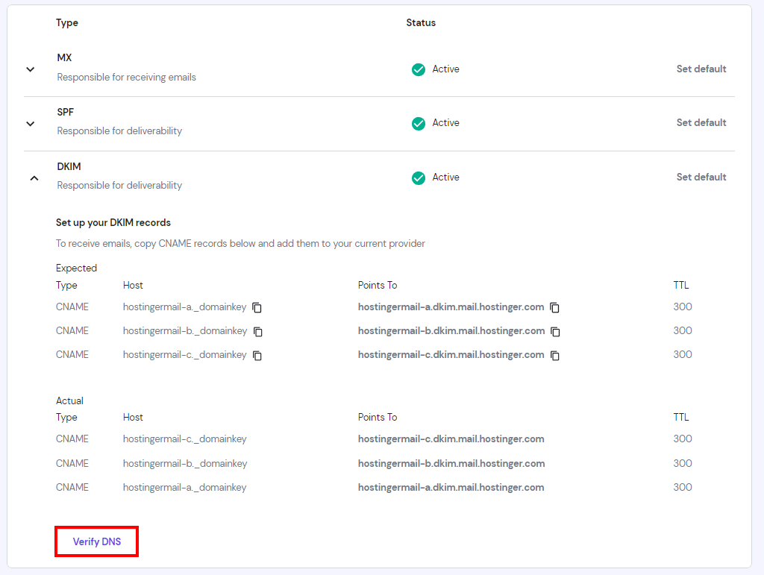Set default for the SPF record

point(701,122)
